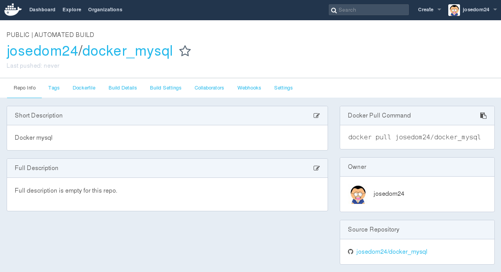
Task: Click the GitHub icon in Source Repository
Action: pos(351,252)
